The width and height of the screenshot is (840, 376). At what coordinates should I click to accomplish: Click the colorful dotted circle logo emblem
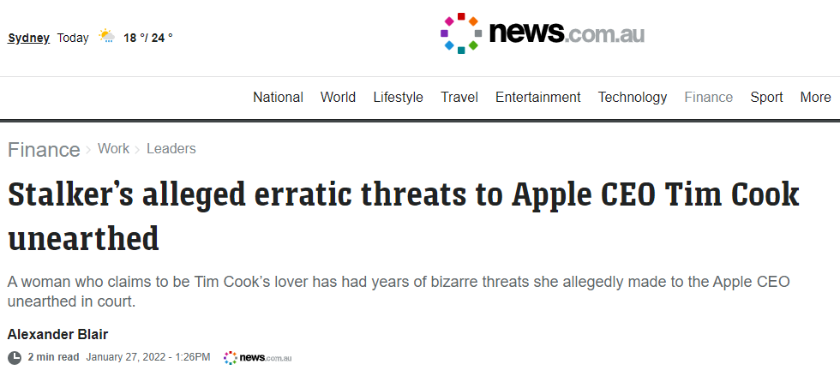coord(461,33)
